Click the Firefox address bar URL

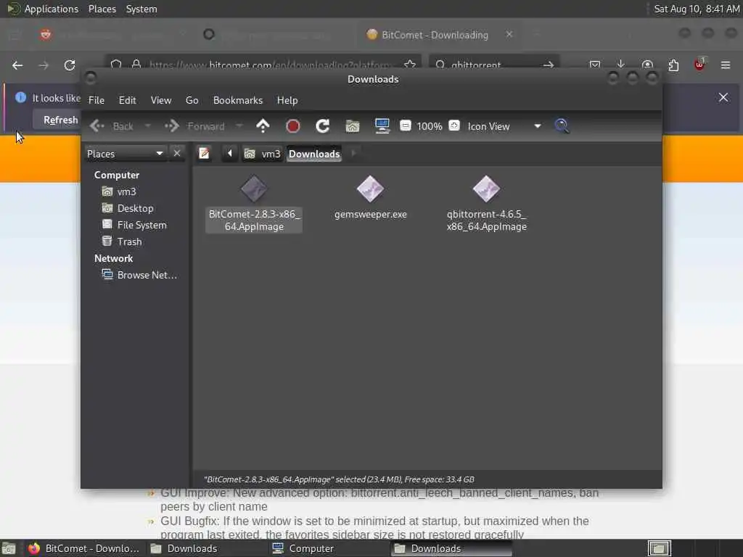point(269,65)
